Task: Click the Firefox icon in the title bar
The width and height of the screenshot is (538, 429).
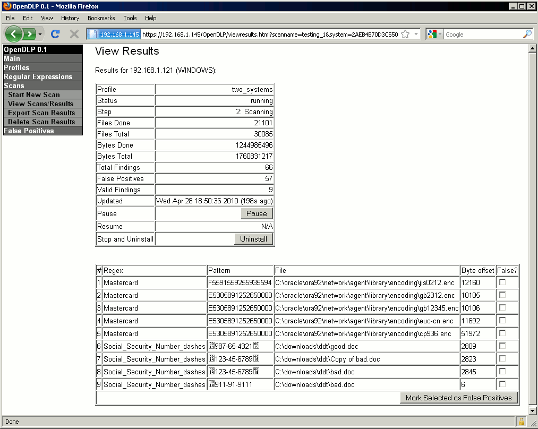Action: (x=7, y=6)
